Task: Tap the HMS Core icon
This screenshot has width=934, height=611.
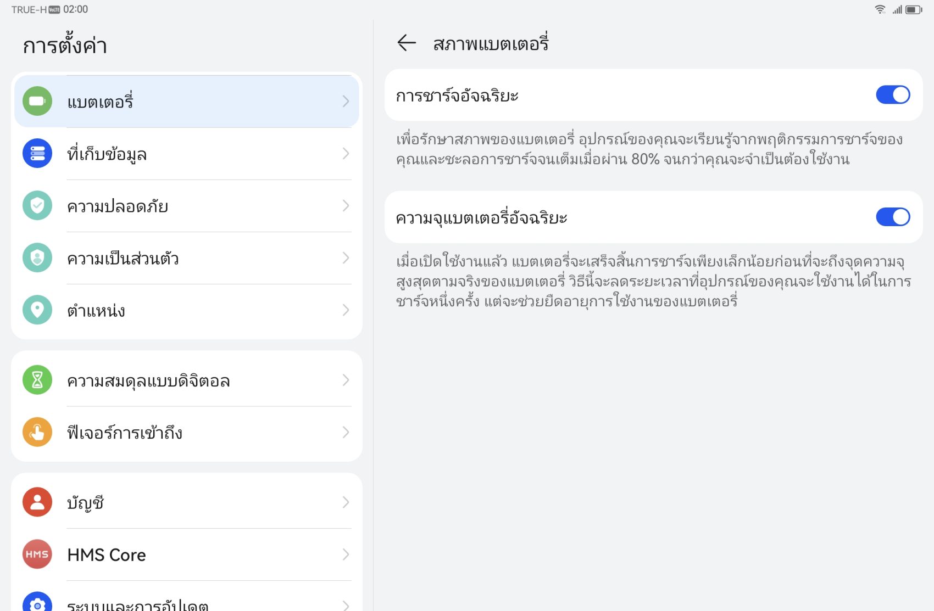Action: [x=37, y=554]
